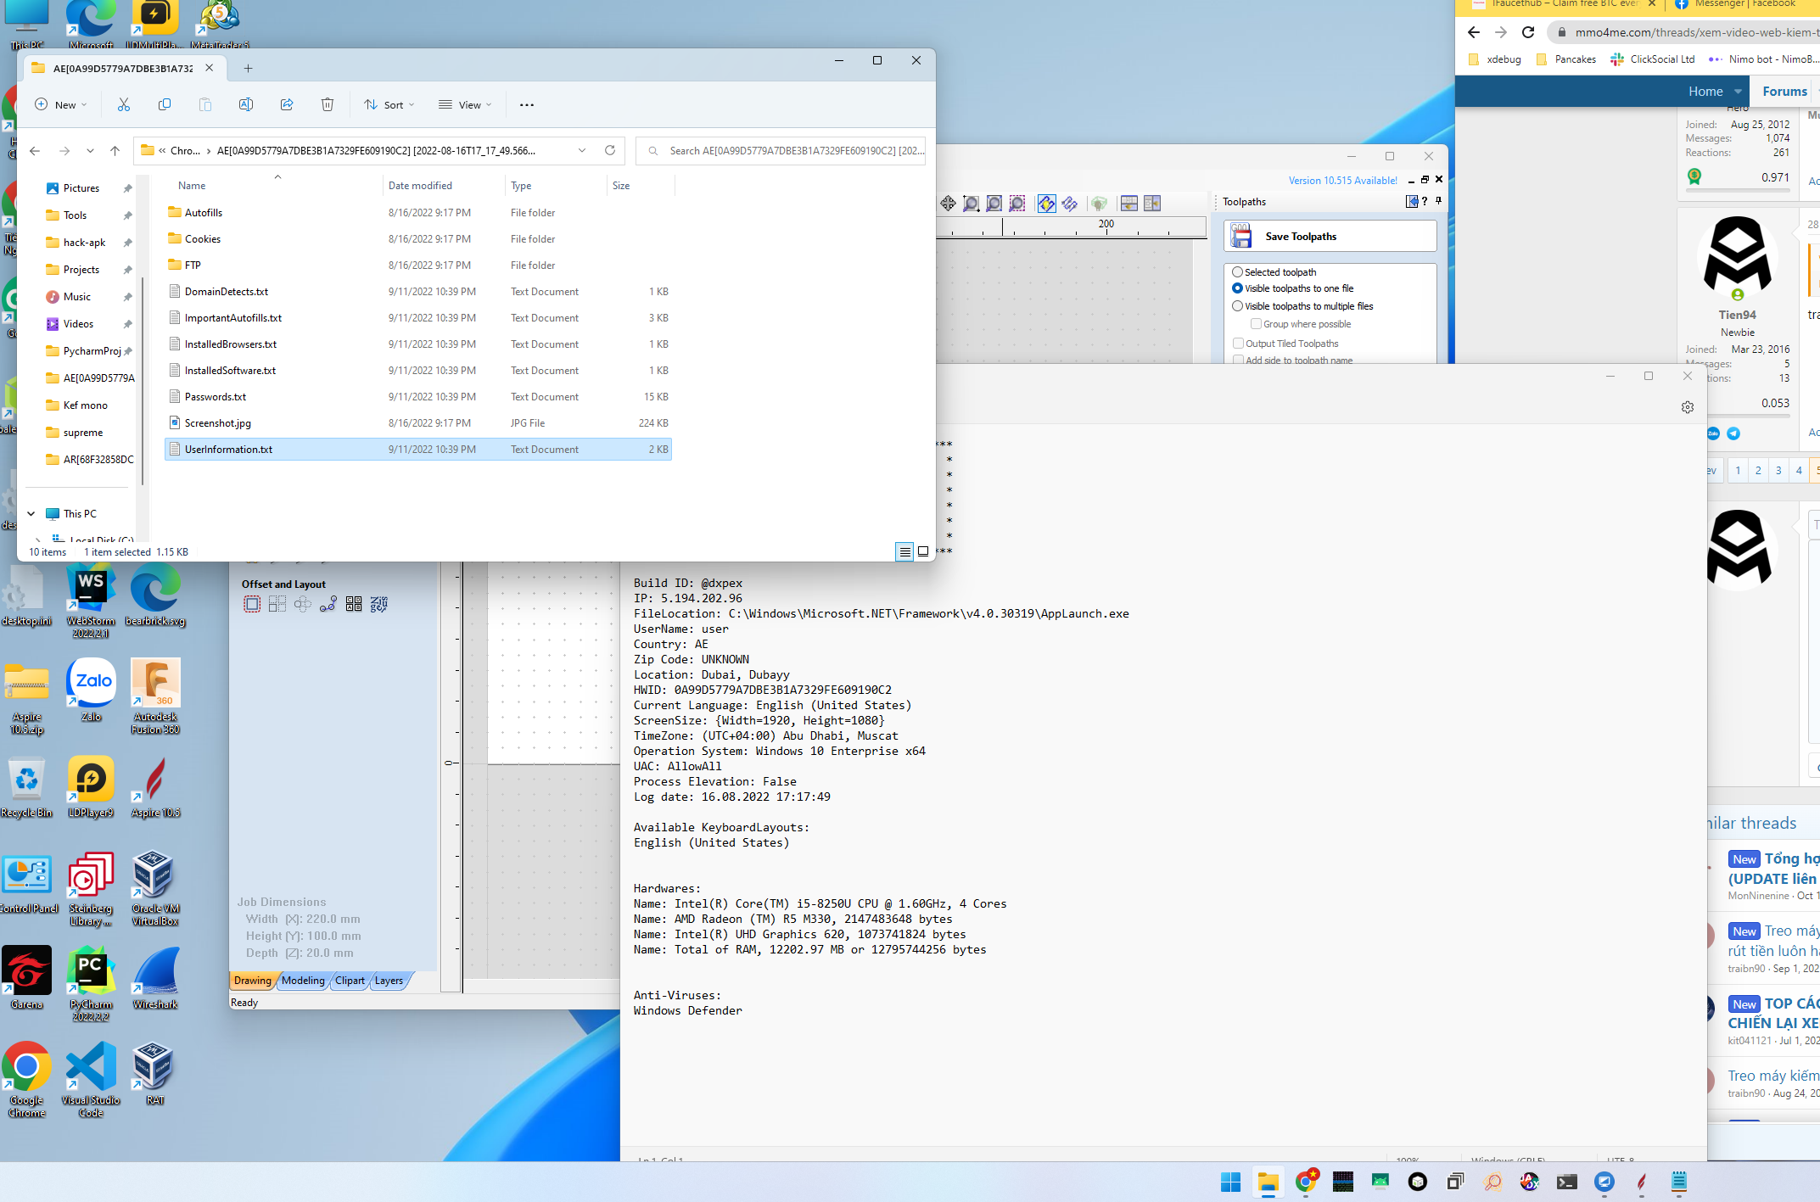Screen dimensions: 1820x1202
Task: Click the Offset Vectors icon under Offset and Layout
Action: coord(252,604)
